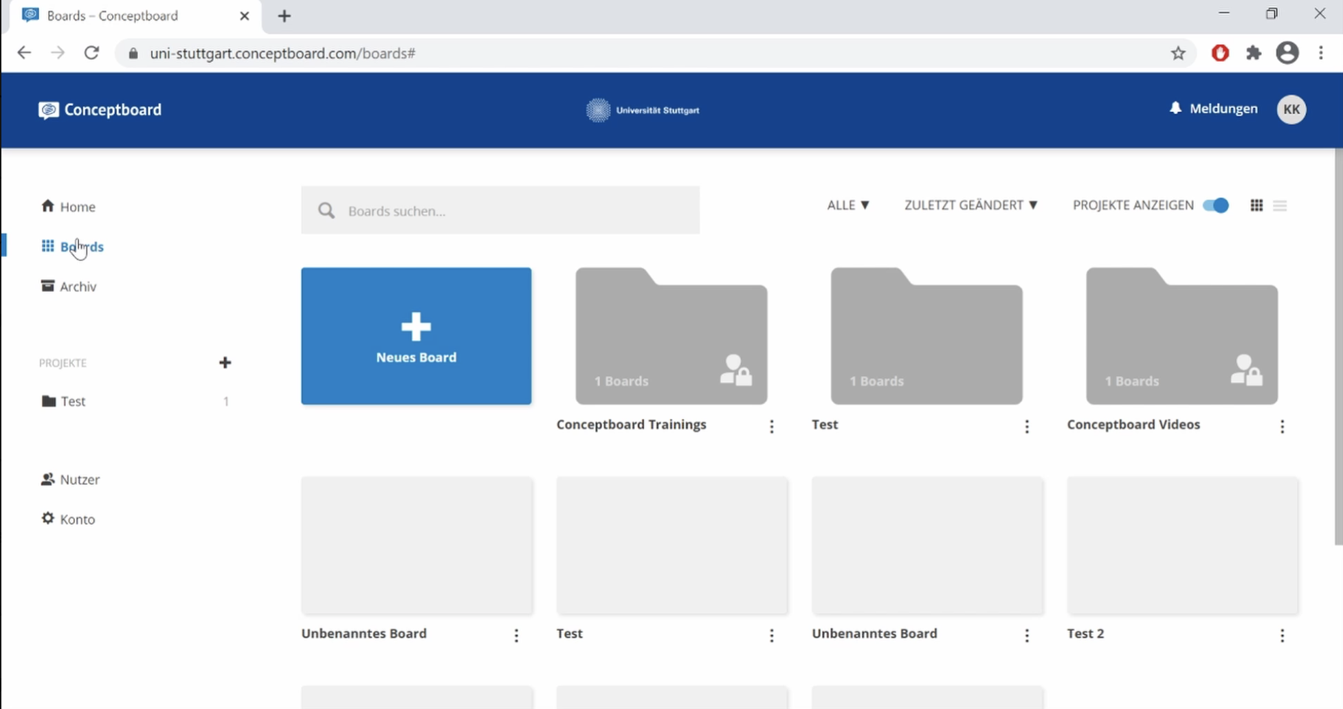Screen dimensions: 1343x709
Task: Click the page vertical scrollbar
Action: click(1338, 347)
